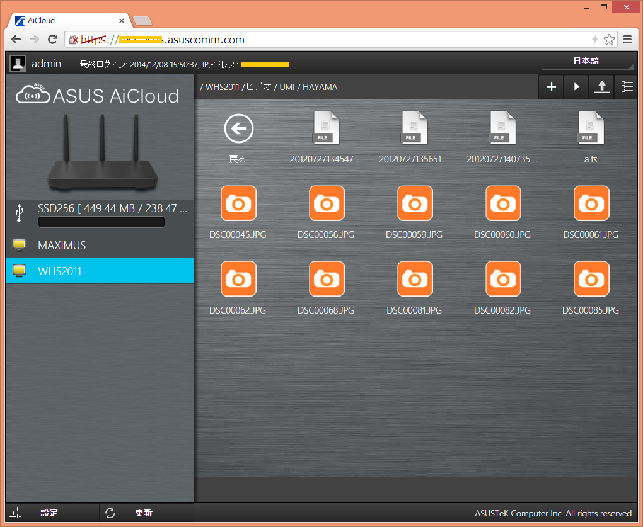
Task: Click SSD256 storage usage bar
Action: click(101, 222)
